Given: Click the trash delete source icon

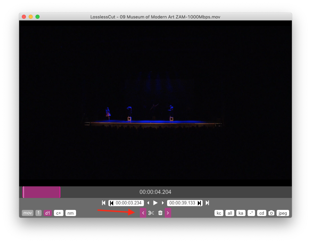Looking at the screenshot, I should [x=160, y=213].
